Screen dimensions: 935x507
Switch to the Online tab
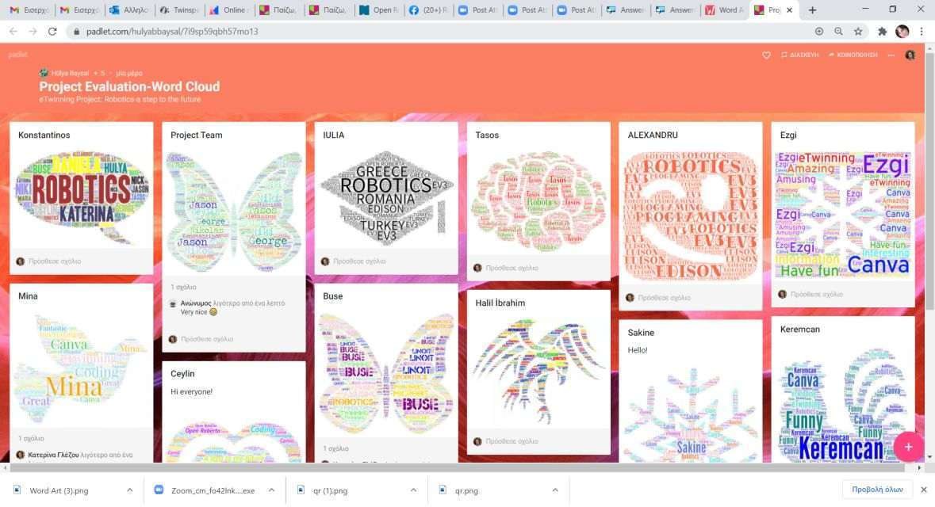tap(229, 10)
